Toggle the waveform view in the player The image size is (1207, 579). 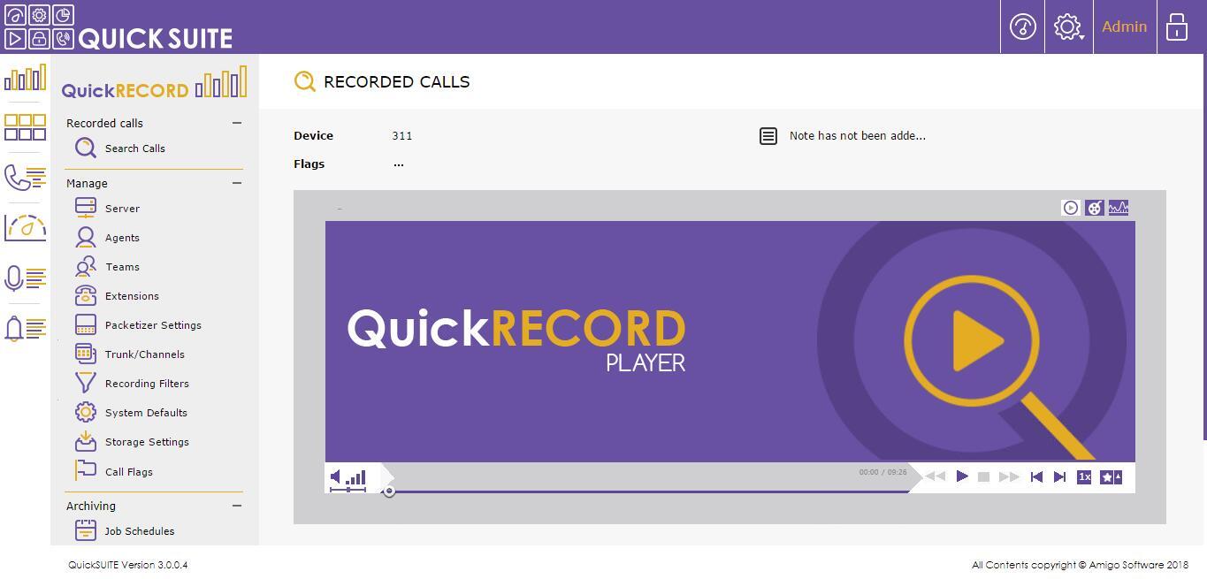pos(1119,208)
